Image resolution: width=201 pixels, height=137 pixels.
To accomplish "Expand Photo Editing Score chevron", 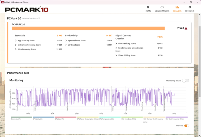I will pos(116,44).
